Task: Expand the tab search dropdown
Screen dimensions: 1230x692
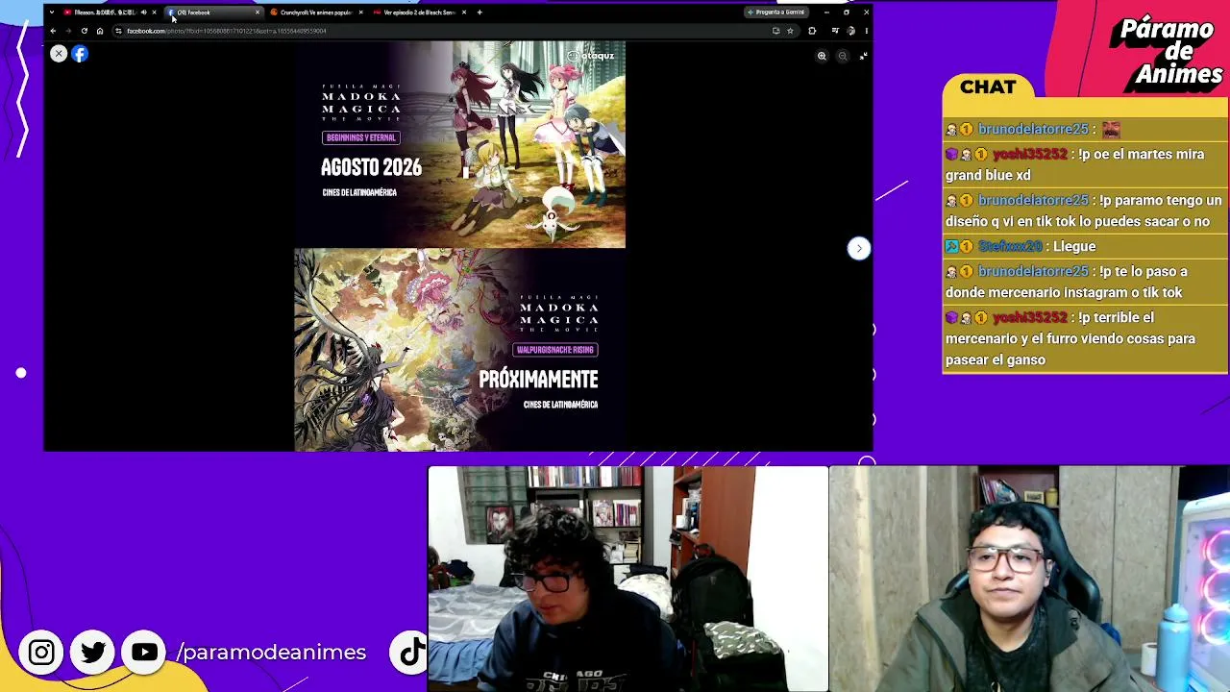Action: (x=51, y=12)
